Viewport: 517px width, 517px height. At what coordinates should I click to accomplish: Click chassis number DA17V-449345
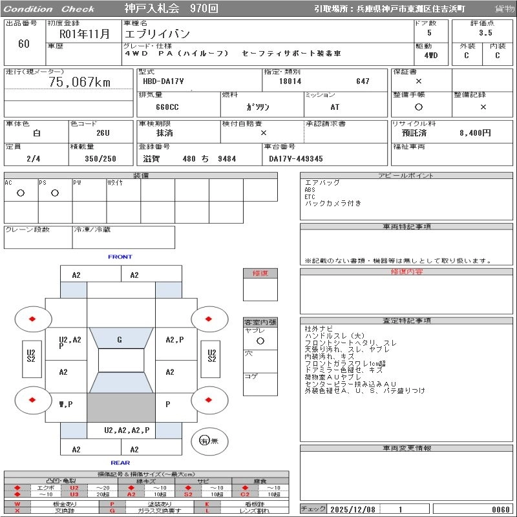point(296,158)
